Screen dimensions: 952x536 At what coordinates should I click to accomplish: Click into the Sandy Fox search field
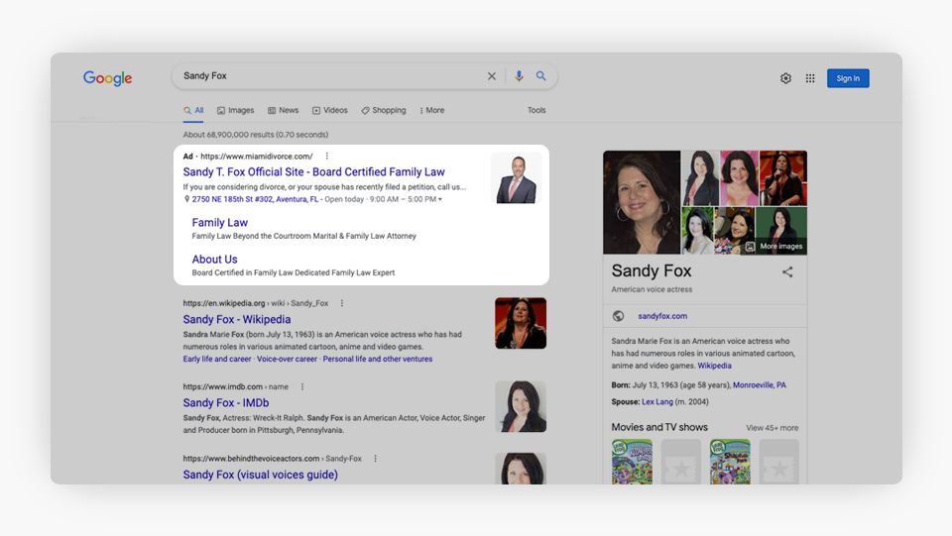pos(327,76)
